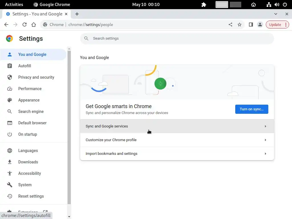292x219 pixels.
Task: Select the Settings - You and Google tab
Action: pos(36,14)
